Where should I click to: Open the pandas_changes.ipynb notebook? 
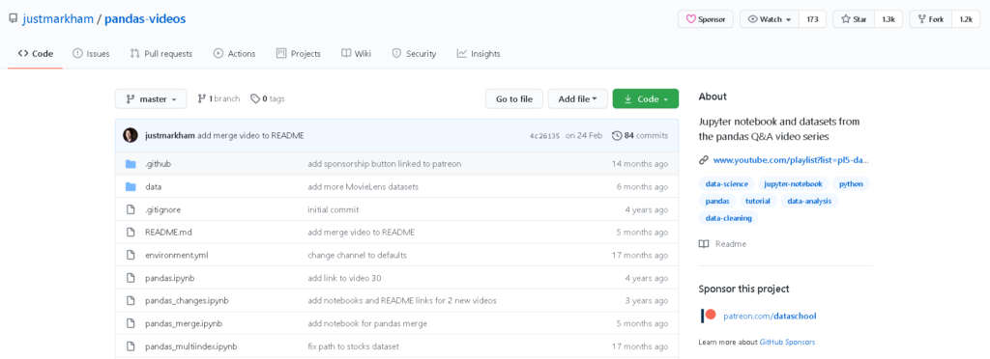click(187, 300)
